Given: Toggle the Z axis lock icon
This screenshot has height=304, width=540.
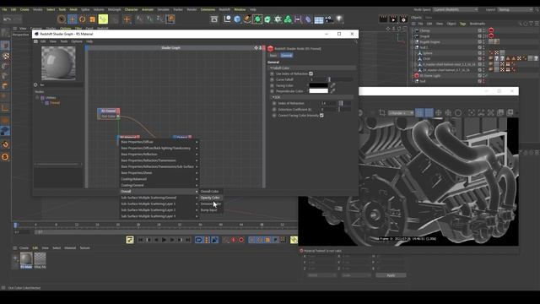Looking at the screenshot, I should coord(159,19).
